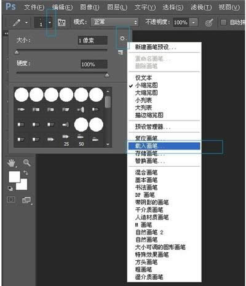
Task: Select the first round brush thumbnail
Action: coord(22,95)
